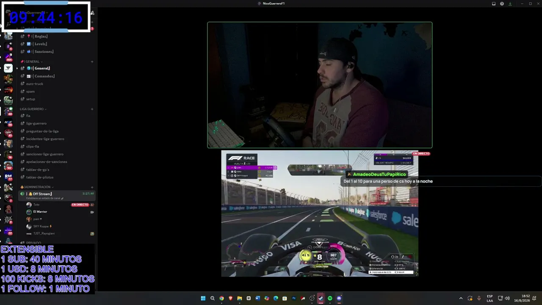Image resolution: width=542 pixels, height=305 pixels.
Task: Click the green download update icon
Action: pyautogui.click(x=510, y=3)
